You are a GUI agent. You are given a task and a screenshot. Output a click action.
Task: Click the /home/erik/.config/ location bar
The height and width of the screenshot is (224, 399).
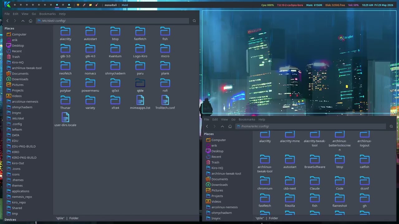(310, 126)
